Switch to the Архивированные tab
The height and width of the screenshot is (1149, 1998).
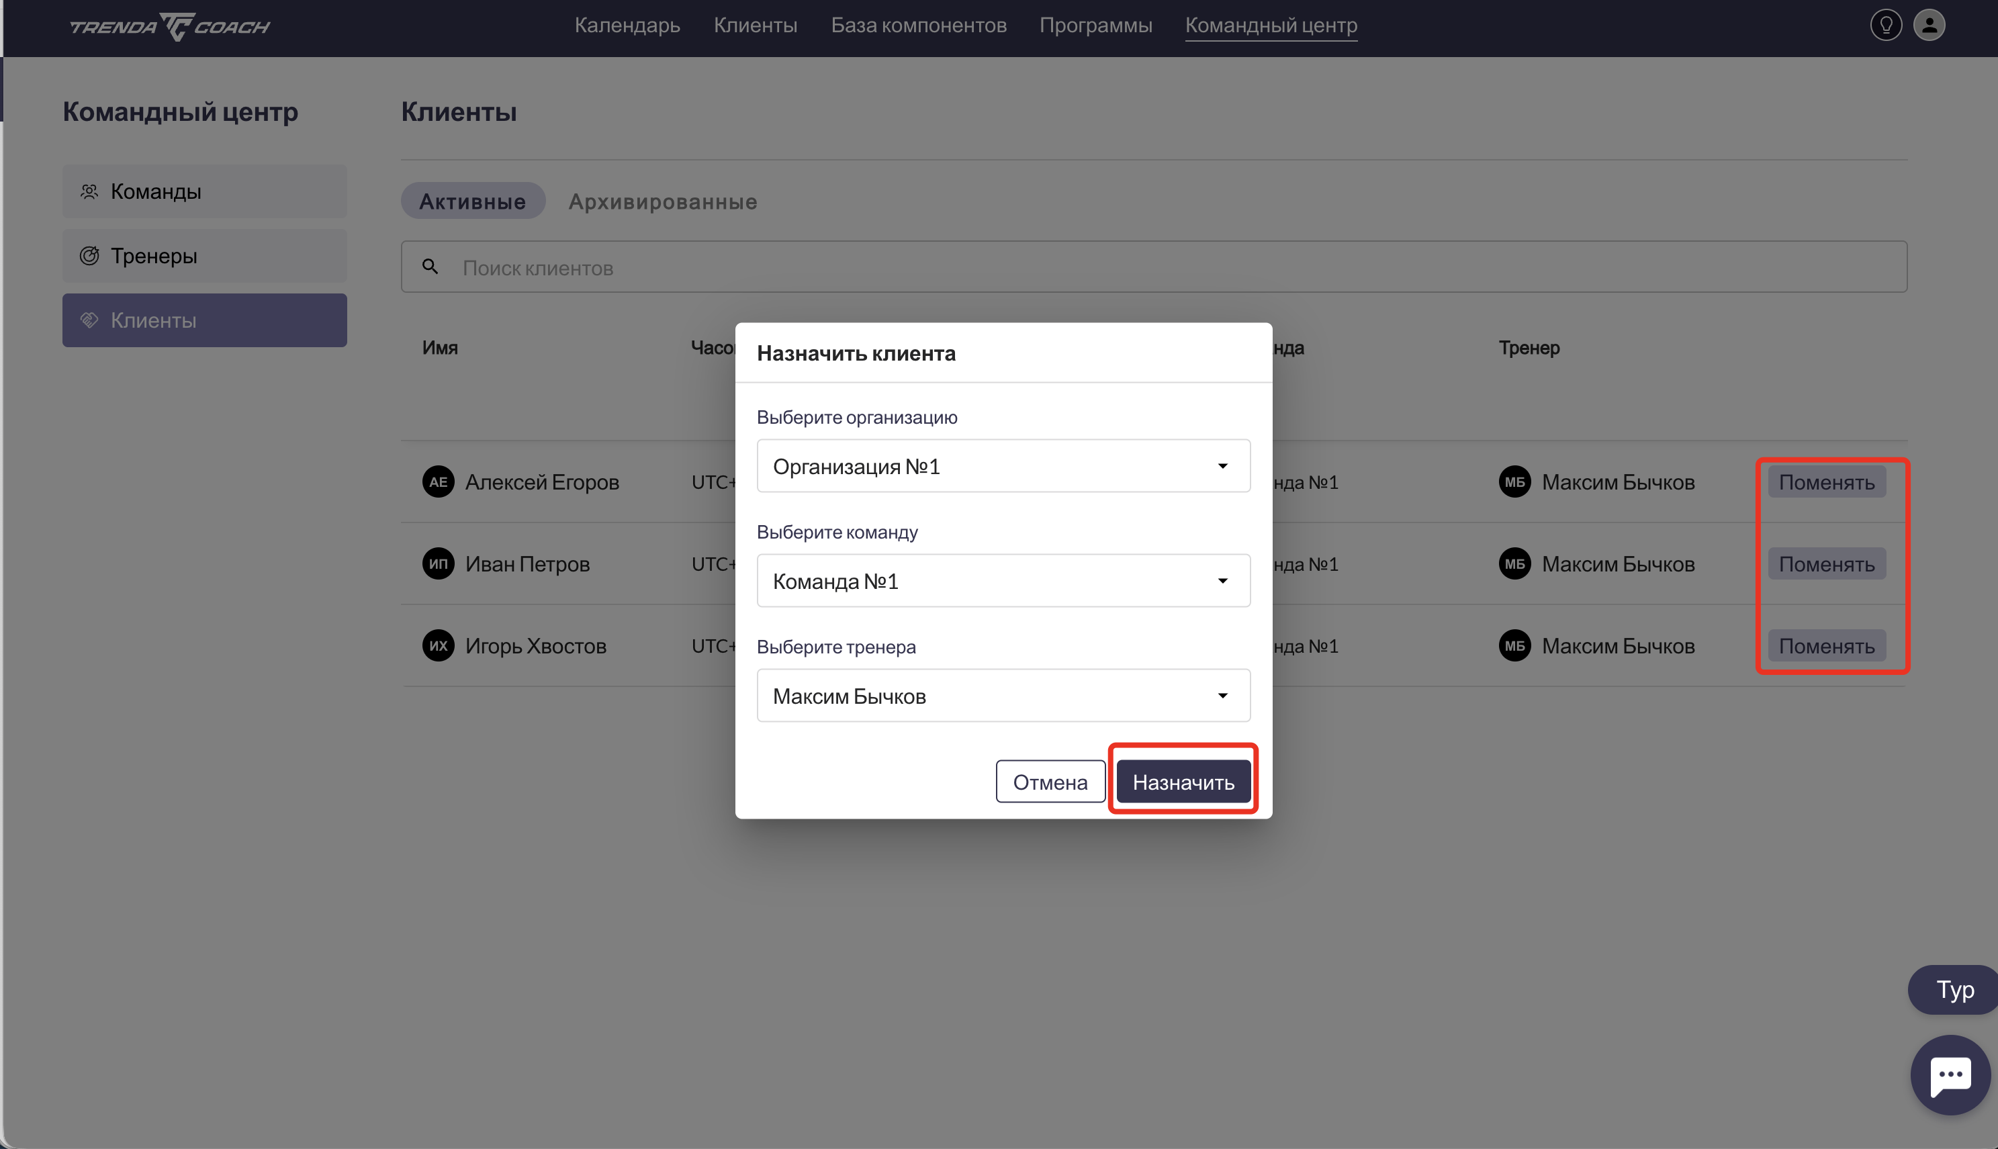coord(662,202)
